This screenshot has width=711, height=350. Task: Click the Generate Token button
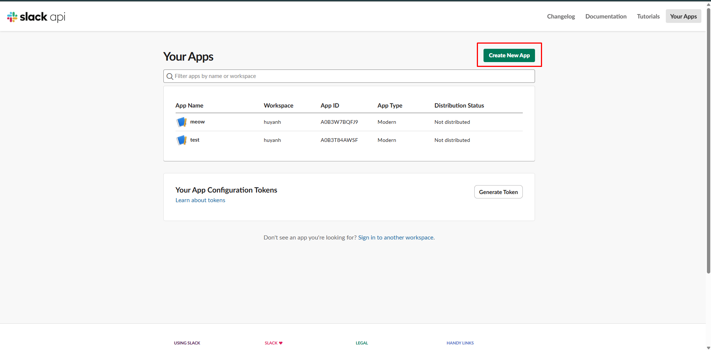tap(498, 192)
